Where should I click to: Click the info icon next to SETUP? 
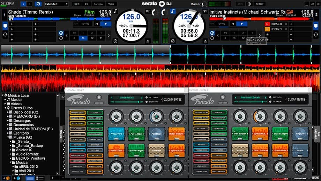pos(249,4)
